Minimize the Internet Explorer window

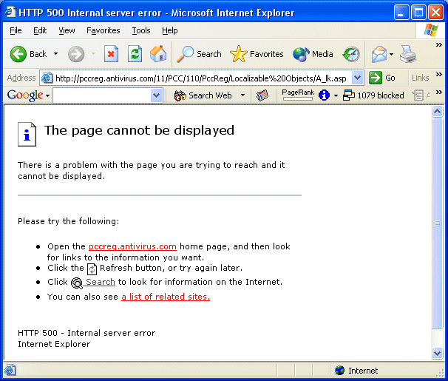pyautogui.click(x=401, y=13)
